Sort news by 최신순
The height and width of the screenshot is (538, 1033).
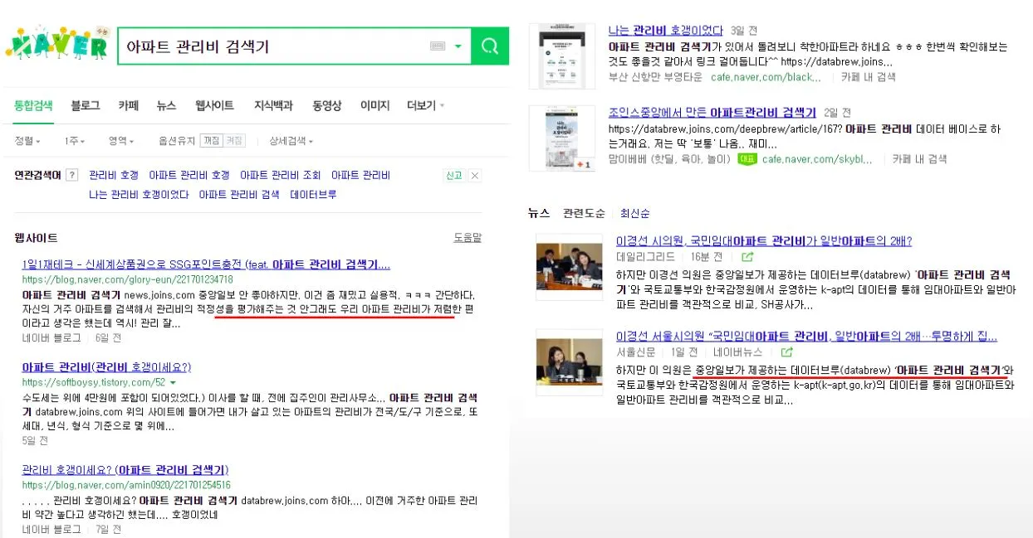[x=634, y=214]
